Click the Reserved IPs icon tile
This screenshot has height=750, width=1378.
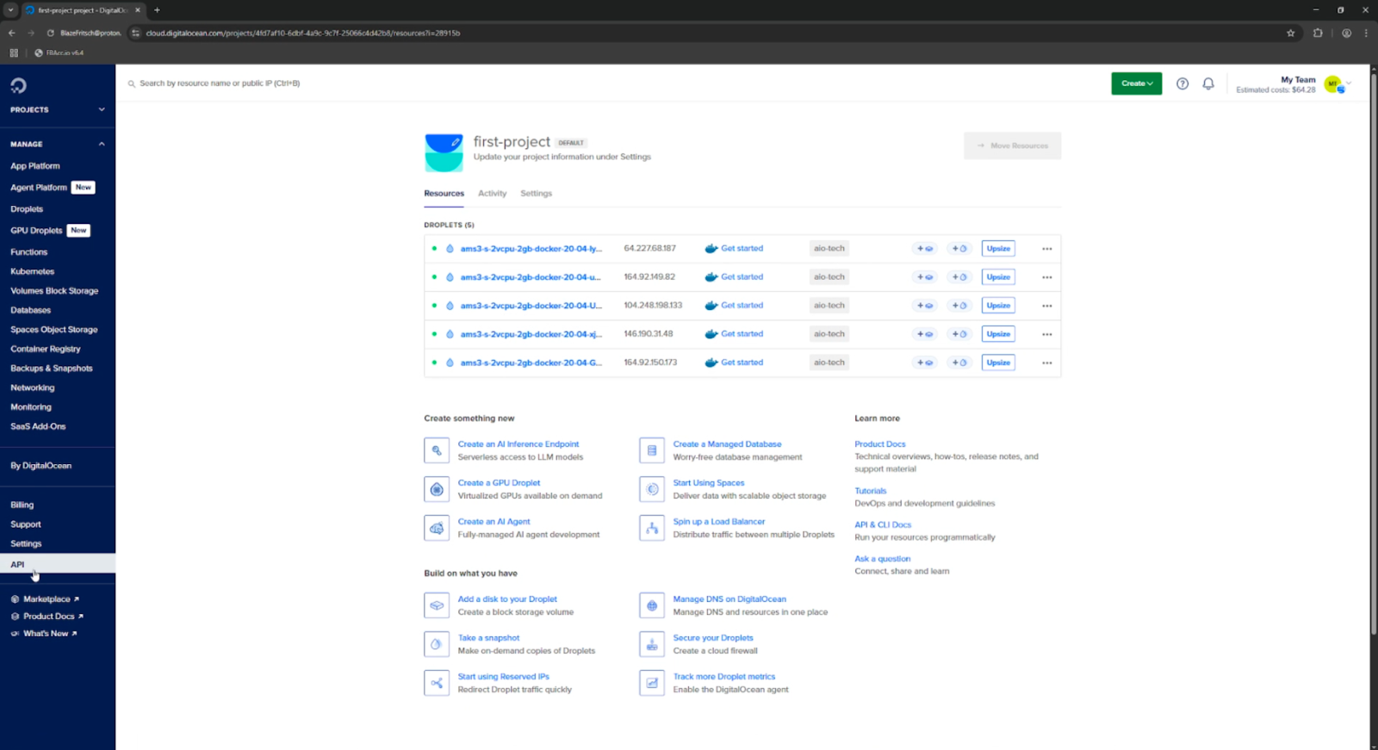[x=437, y=683]
